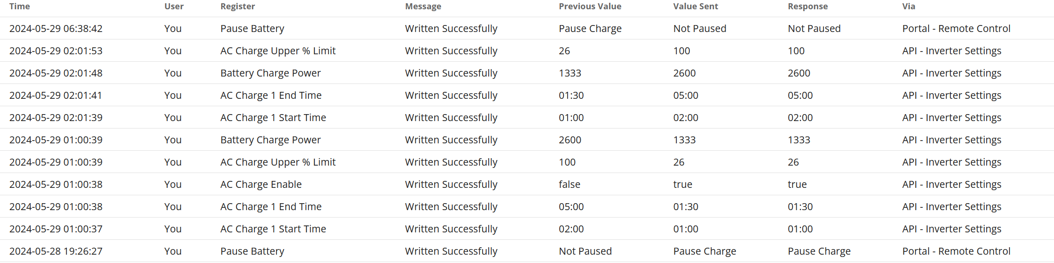Select the Pause Charge Value Sent cell
Screen dimensions: 1054x263
(x=705, y=251)
